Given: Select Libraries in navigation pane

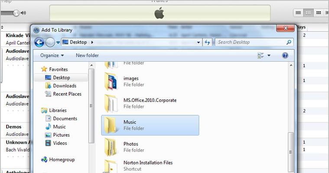Looking at the screenshot, I should coord(58,110).
